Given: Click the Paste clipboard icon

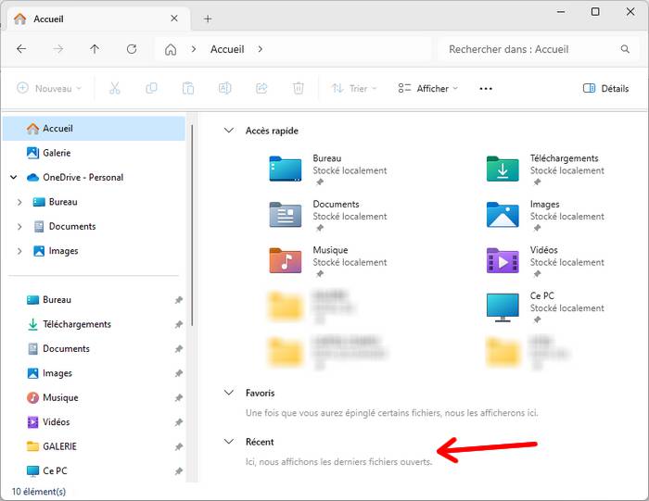Looking at the screenshot, I should click(188, 88).
